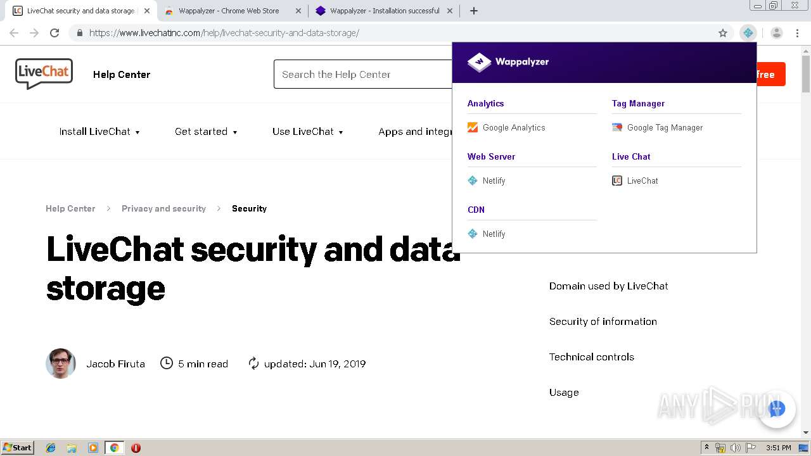Click Jacob Firuta's author avatar

point(61,364)
